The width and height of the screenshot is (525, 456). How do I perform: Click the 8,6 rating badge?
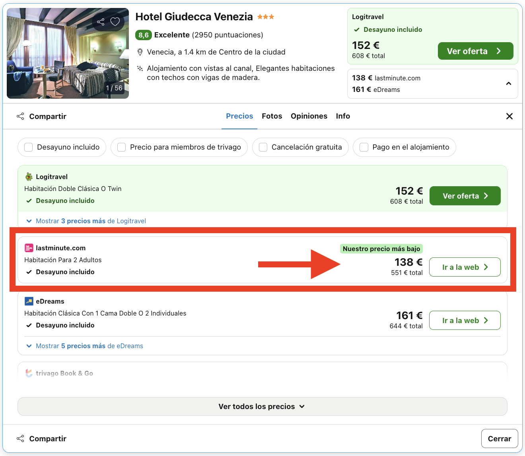coord(143,35)
